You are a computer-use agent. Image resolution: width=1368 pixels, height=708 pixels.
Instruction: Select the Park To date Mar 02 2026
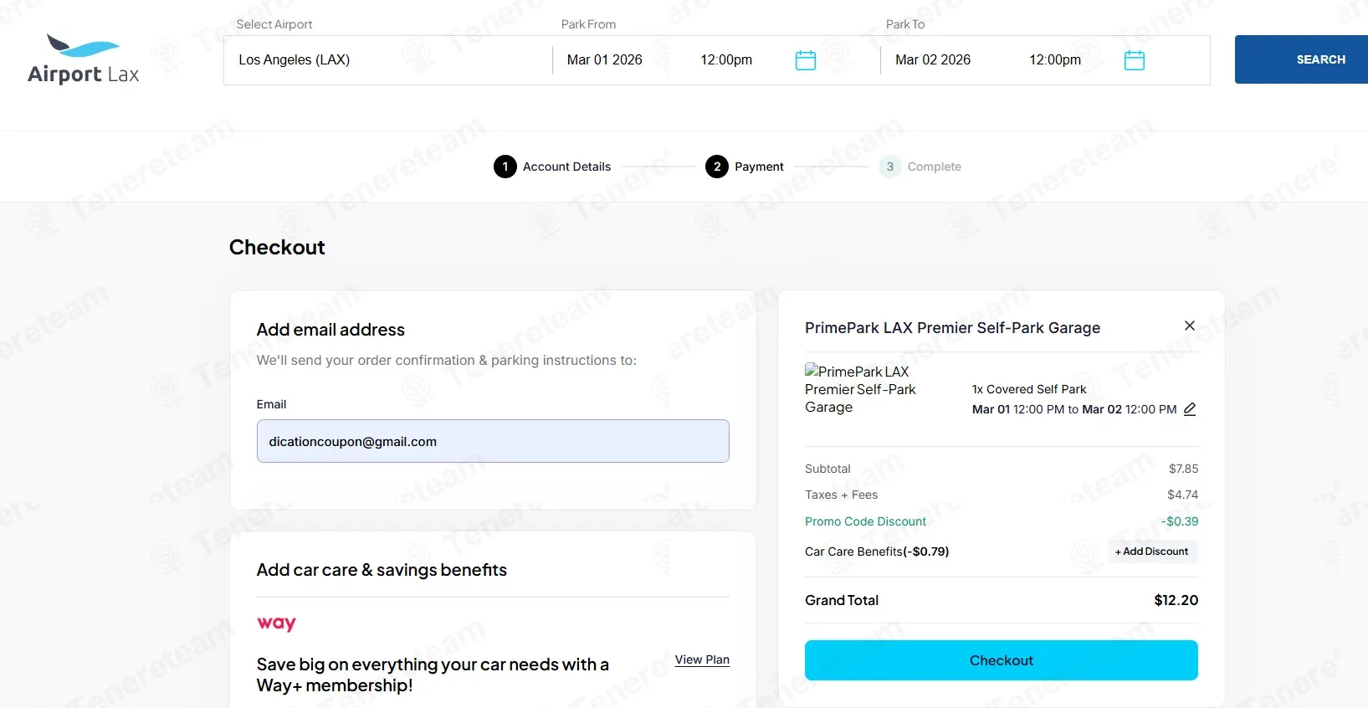click(x=933, y=60)
